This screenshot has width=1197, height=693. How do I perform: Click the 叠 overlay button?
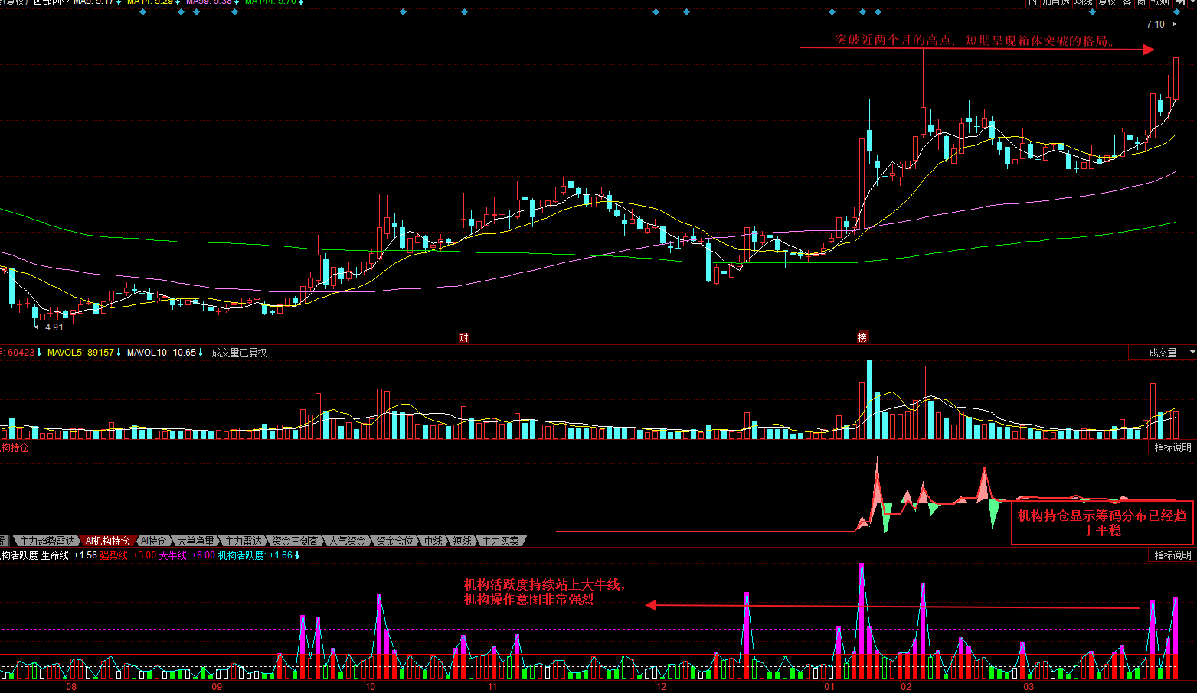click(1127, 2)
